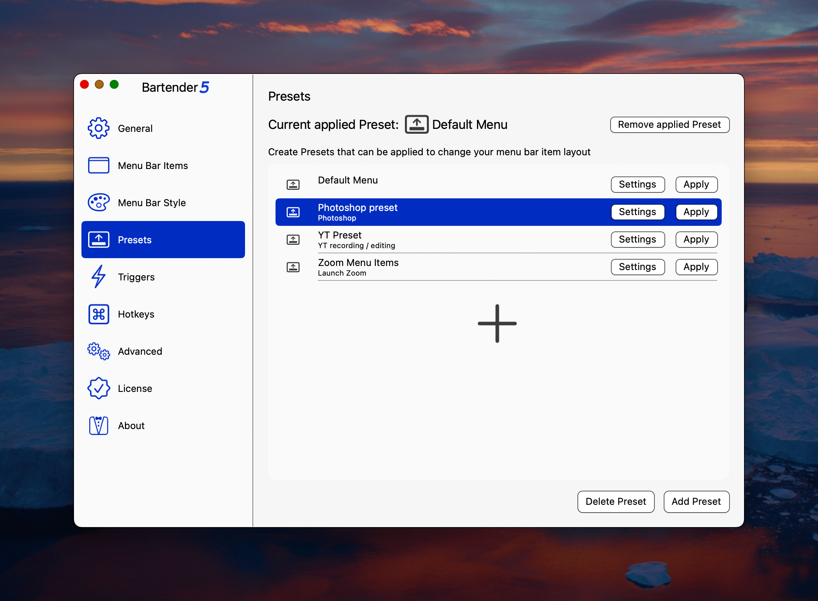Click the Triggers lightning bolt icon
The image size is (818, 601).
tap(99, 277)
